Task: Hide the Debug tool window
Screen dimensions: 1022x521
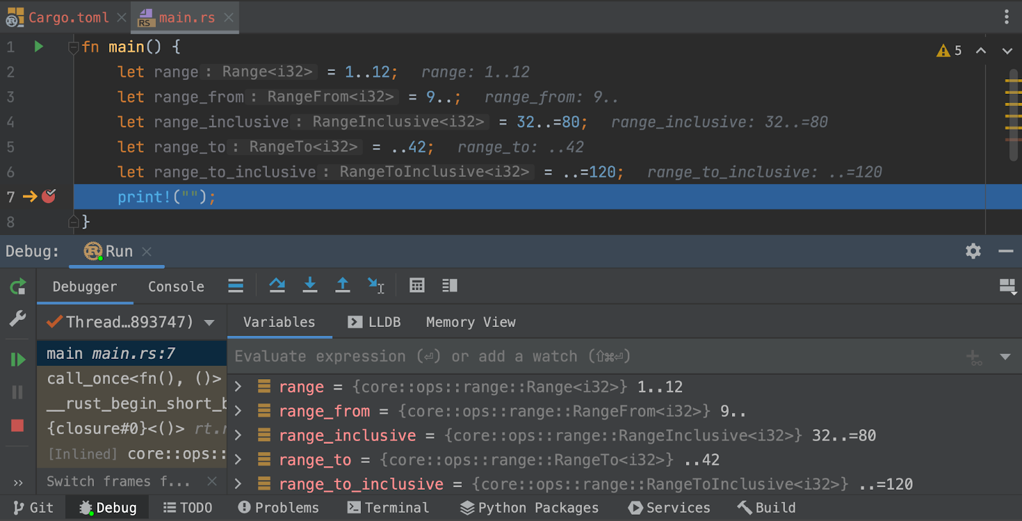Action: point(1006,251)
